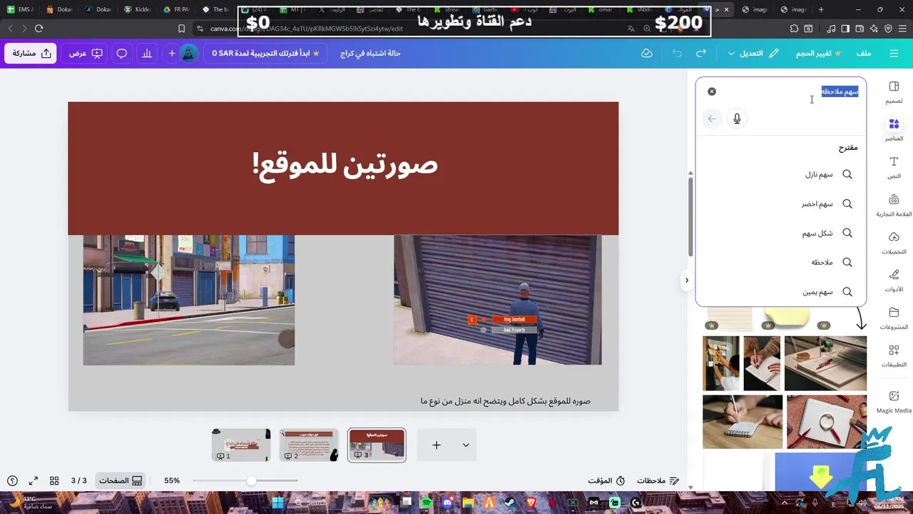Expand the add page options chevron
Image resolution: width=913 pixels, height=514 pixels.
[466, 445]
